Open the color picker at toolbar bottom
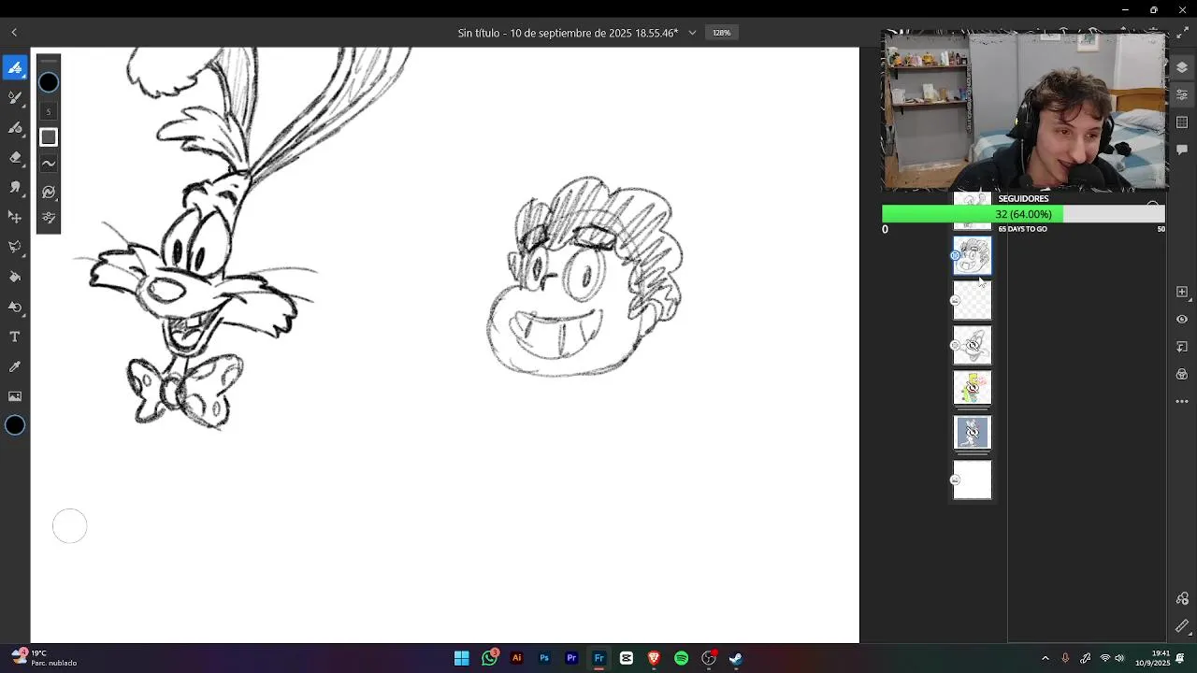The image size is (1197, 673). [x=15, y=425]
